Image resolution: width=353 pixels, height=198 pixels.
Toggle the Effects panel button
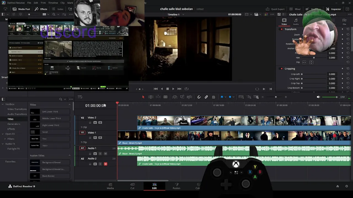coord(41,9)
